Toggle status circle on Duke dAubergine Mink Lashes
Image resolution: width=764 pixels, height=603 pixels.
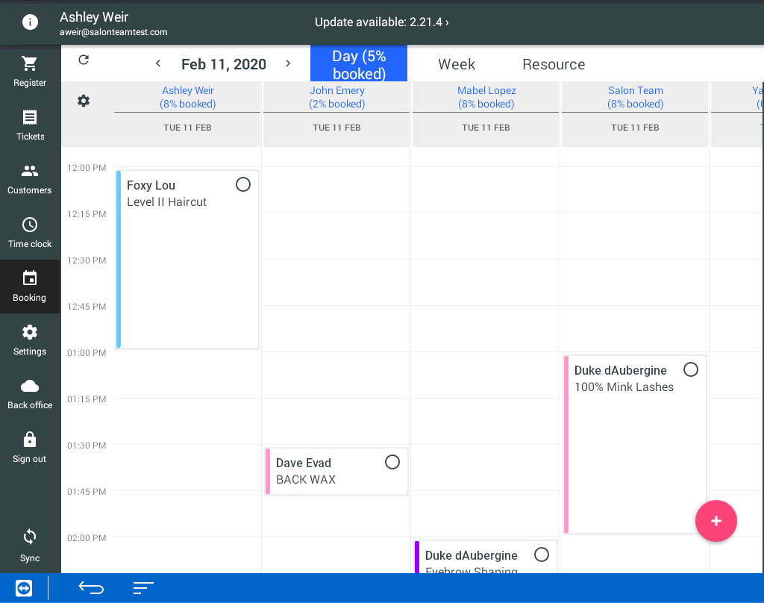691,369
